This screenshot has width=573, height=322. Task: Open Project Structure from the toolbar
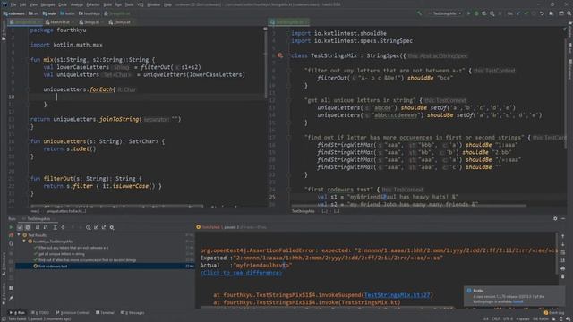pos(552,13)
